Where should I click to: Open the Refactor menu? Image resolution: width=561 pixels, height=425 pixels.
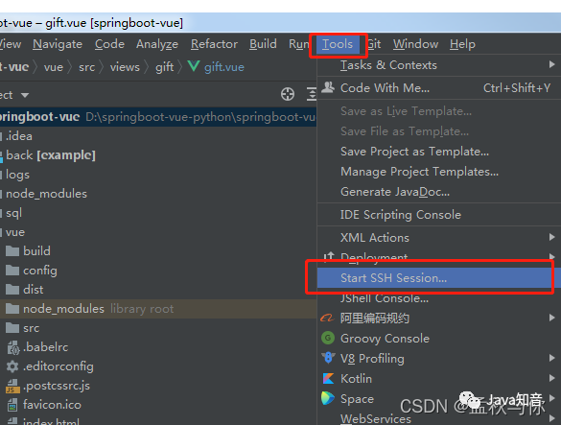coord(214,44)
